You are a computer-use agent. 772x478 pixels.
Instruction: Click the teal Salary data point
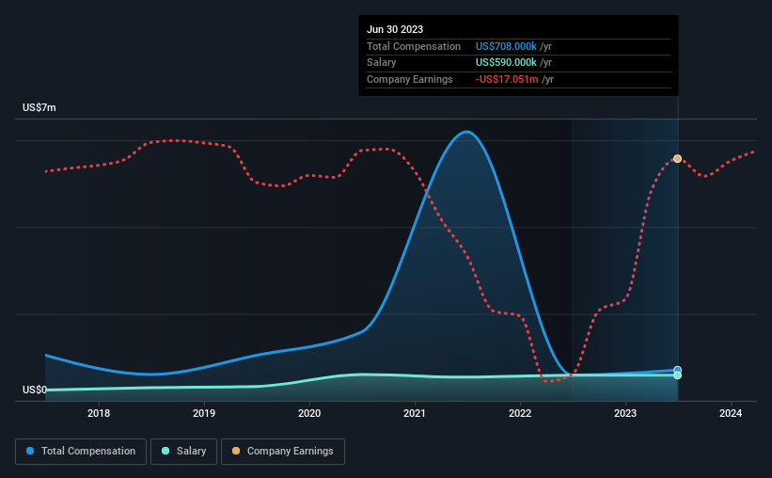677,375
